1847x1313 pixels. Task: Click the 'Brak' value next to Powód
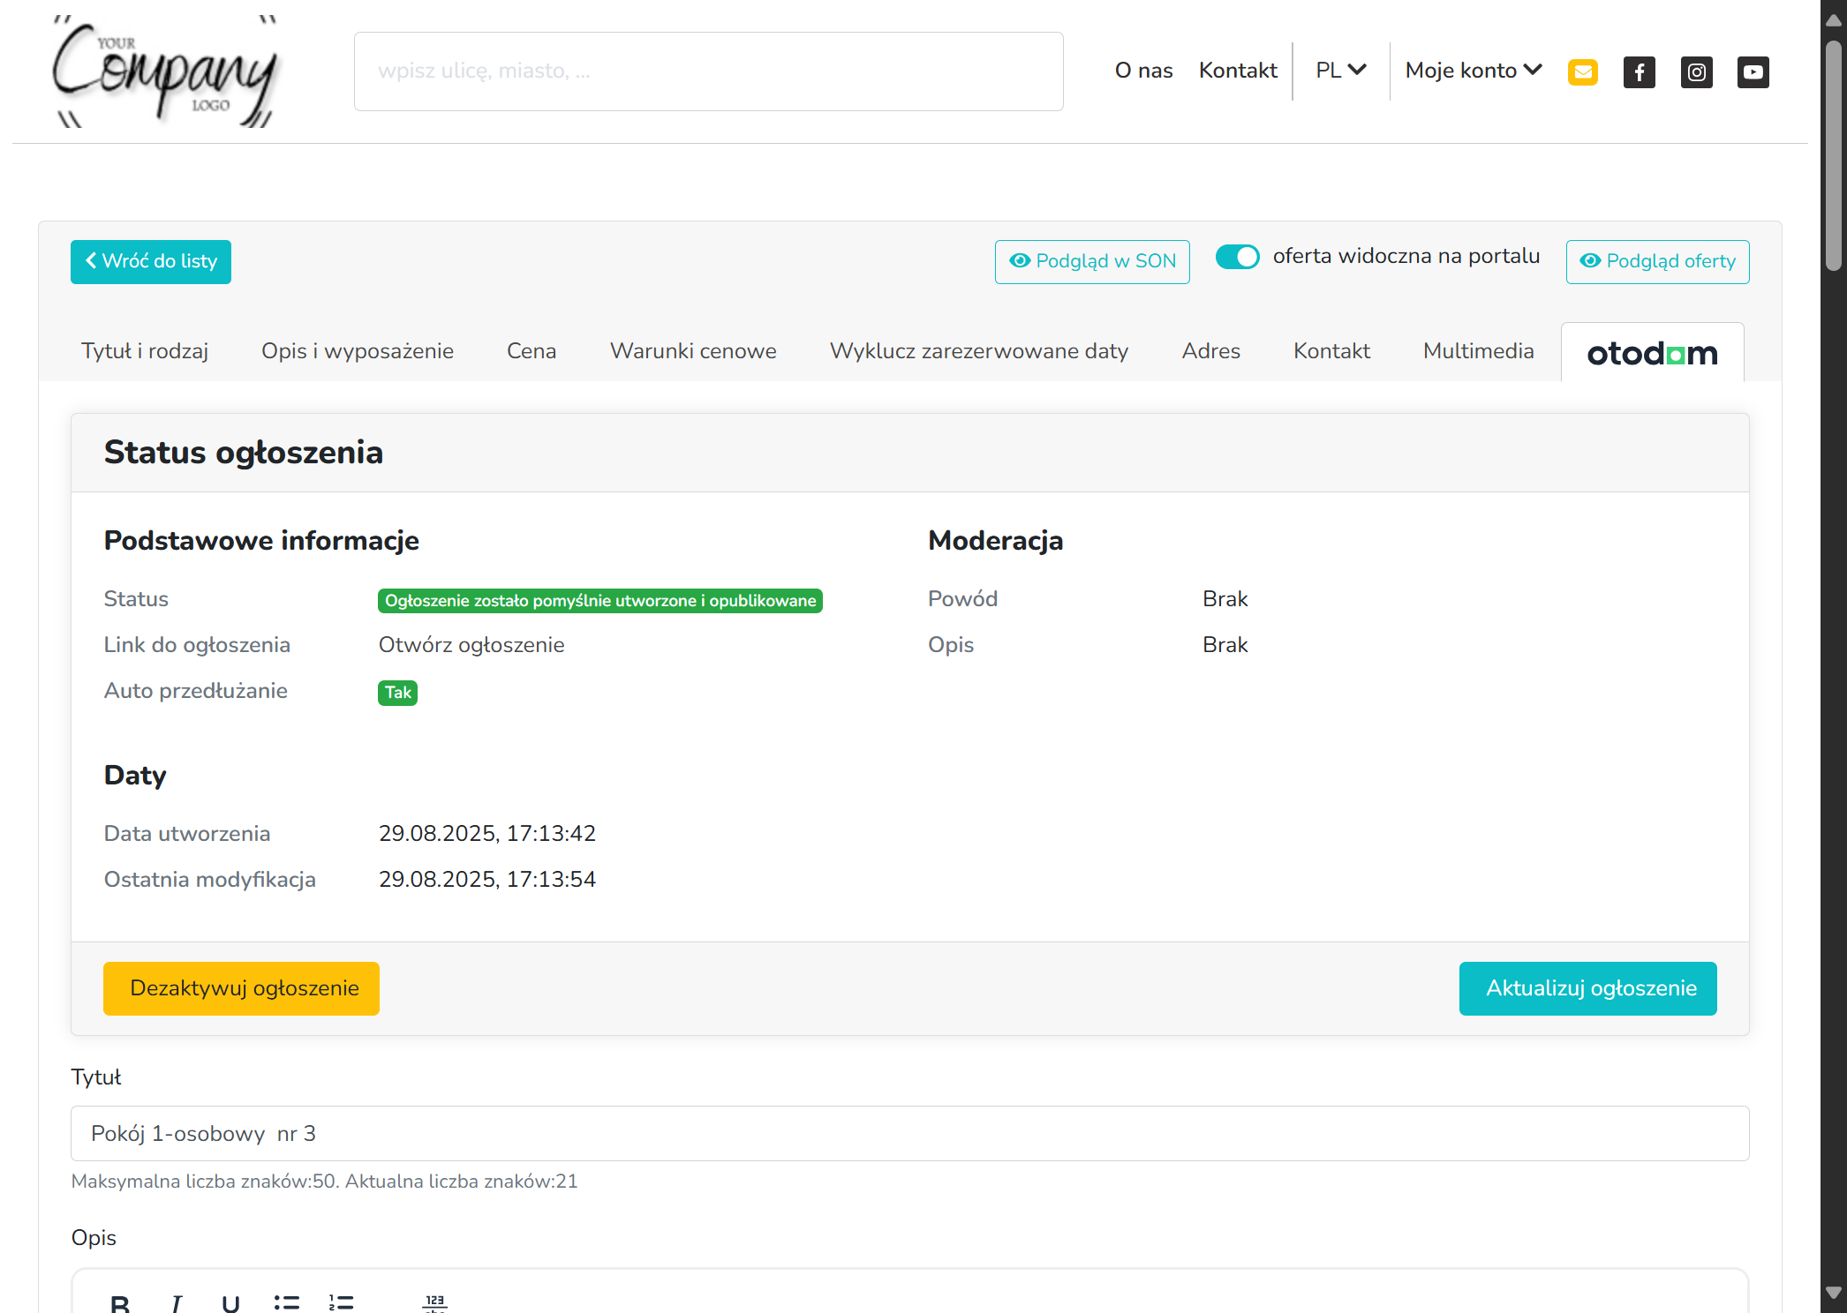pyautogui.click(x=1225, y=599)
